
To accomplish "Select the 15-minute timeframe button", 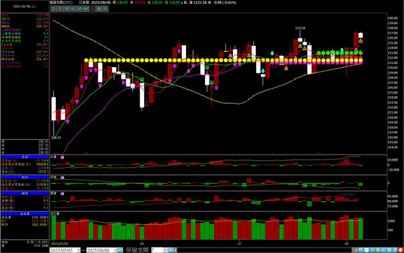I will tap(73, 9).
